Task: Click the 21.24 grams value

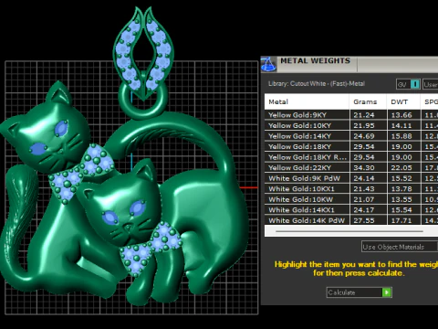Action: point(364,115)
